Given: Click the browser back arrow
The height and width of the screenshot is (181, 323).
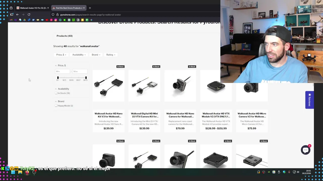Looking at the screenshot, I should point(17,15).
